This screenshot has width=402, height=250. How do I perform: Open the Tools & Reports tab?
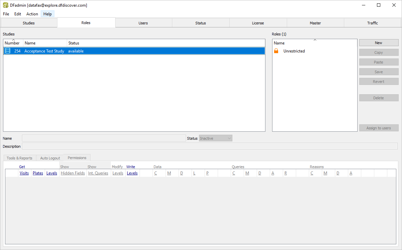[19, 158]
